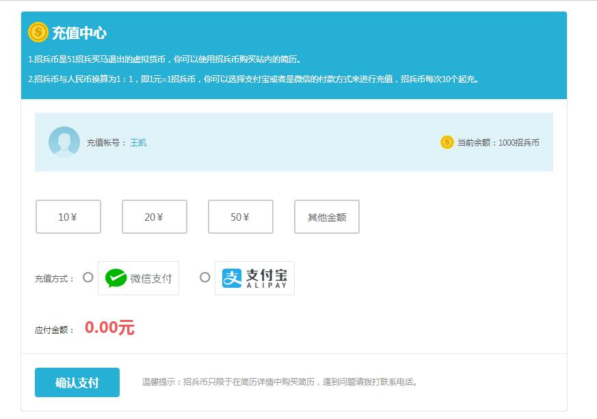
Task: Click the second line about the 1:1 exchange rate
Action: point(254,79)
